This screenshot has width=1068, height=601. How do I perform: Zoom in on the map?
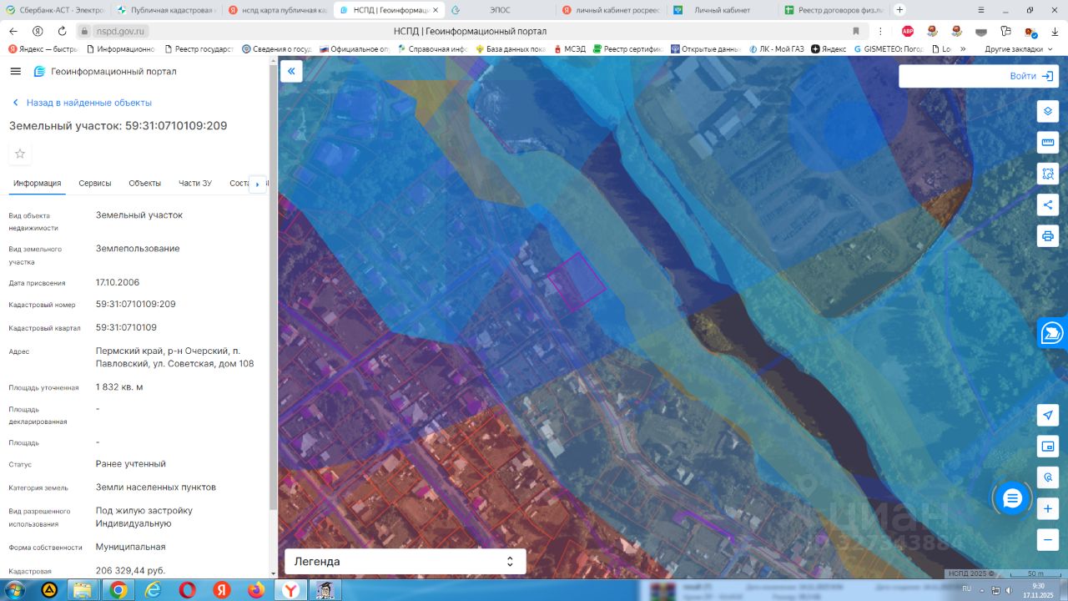pyautogui.click(x=1048, y=508)
